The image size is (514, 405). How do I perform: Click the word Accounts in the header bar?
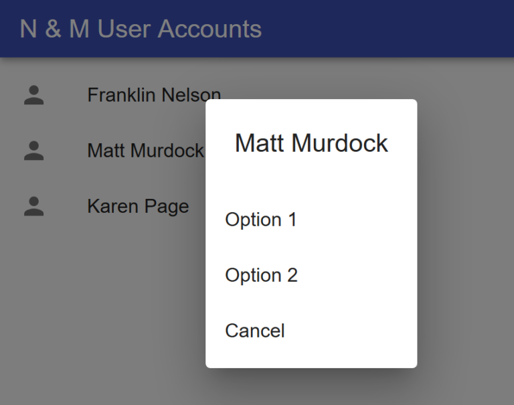tap(209, 29)
